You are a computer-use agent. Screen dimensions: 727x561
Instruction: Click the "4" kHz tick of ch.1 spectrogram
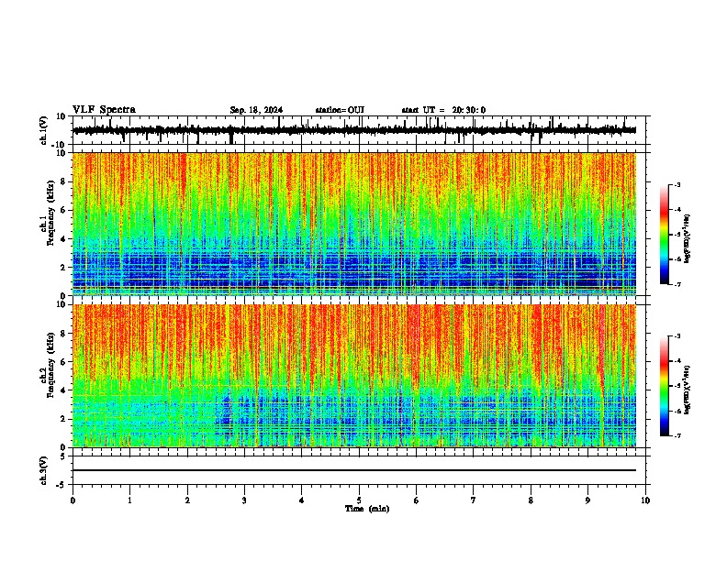(64, 239)
